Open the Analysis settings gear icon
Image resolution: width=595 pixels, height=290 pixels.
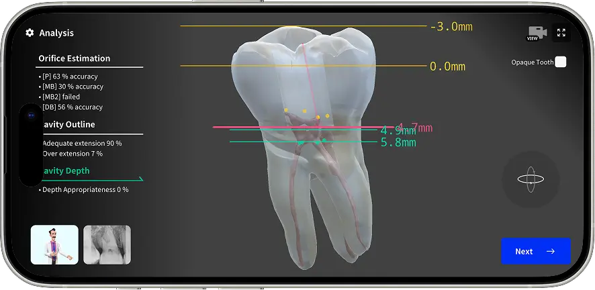pos(30,33)
